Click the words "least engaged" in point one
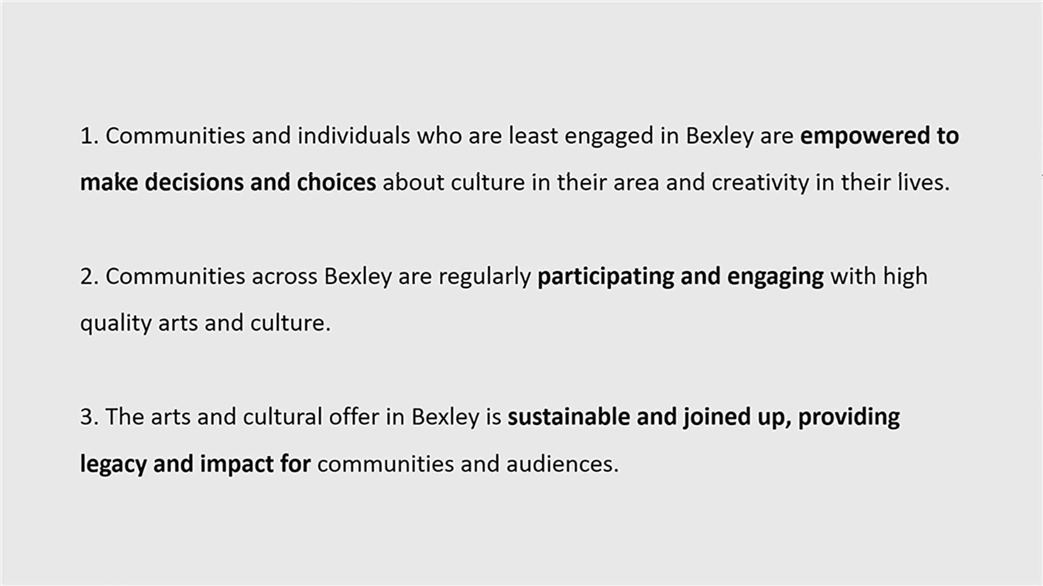Screen dimensions: 1043x586 click(580, 136)
